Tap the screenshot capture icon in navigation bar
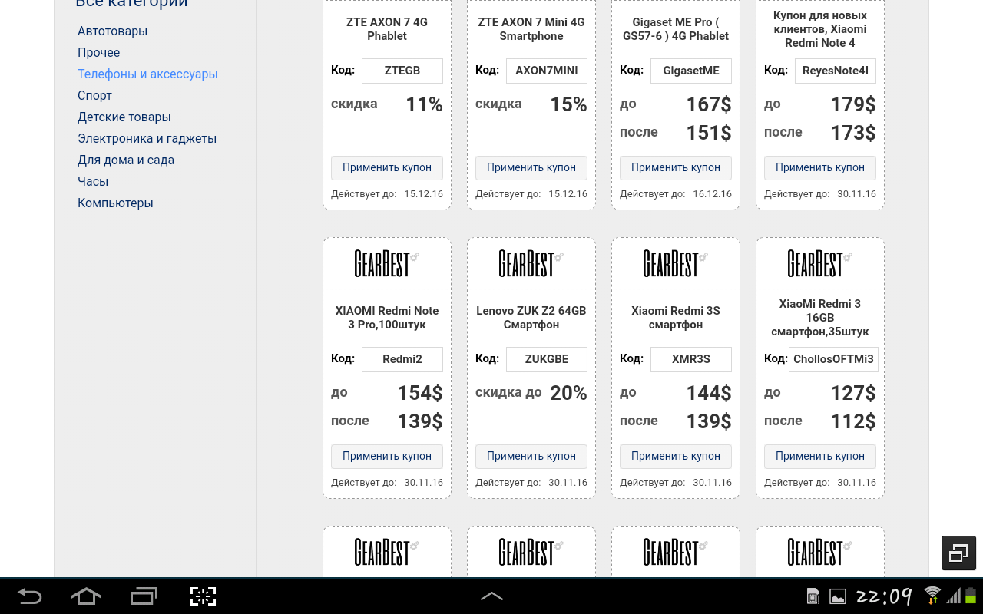983x614 pixels. [203, 596]
